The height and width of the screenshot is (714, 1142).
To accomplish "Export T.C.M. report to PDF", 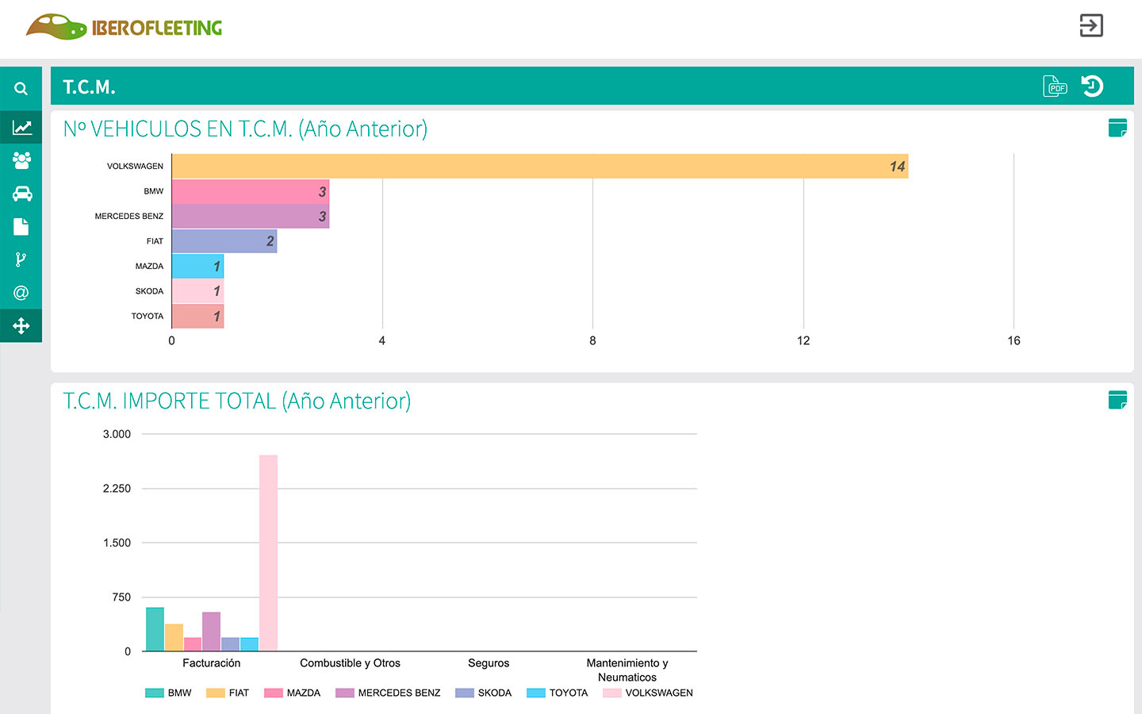I will click(x=1055, y=86).
